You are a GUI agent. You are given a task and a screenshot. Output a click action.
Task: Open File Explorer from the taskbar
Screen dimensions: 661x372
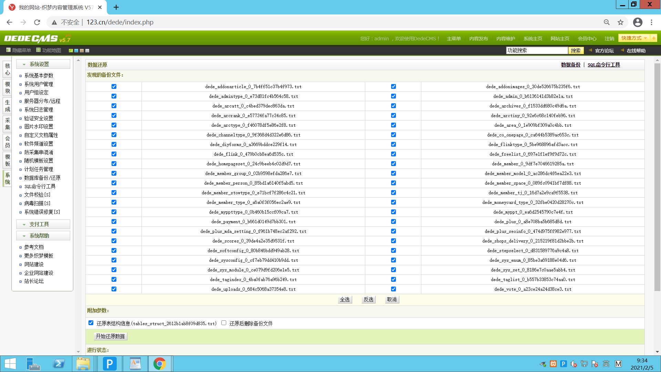[83, 364]
